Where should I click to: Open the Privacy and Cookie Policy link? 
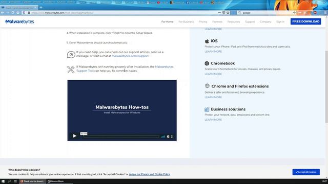[x=149, y=174]
